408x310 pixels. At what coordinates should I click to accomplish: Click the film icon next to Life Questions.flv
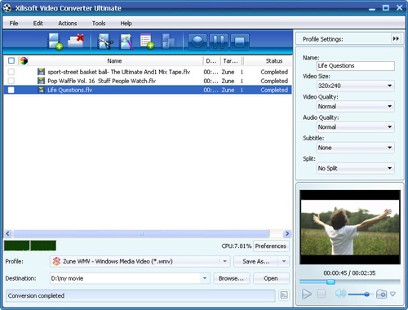coord(41,90)
